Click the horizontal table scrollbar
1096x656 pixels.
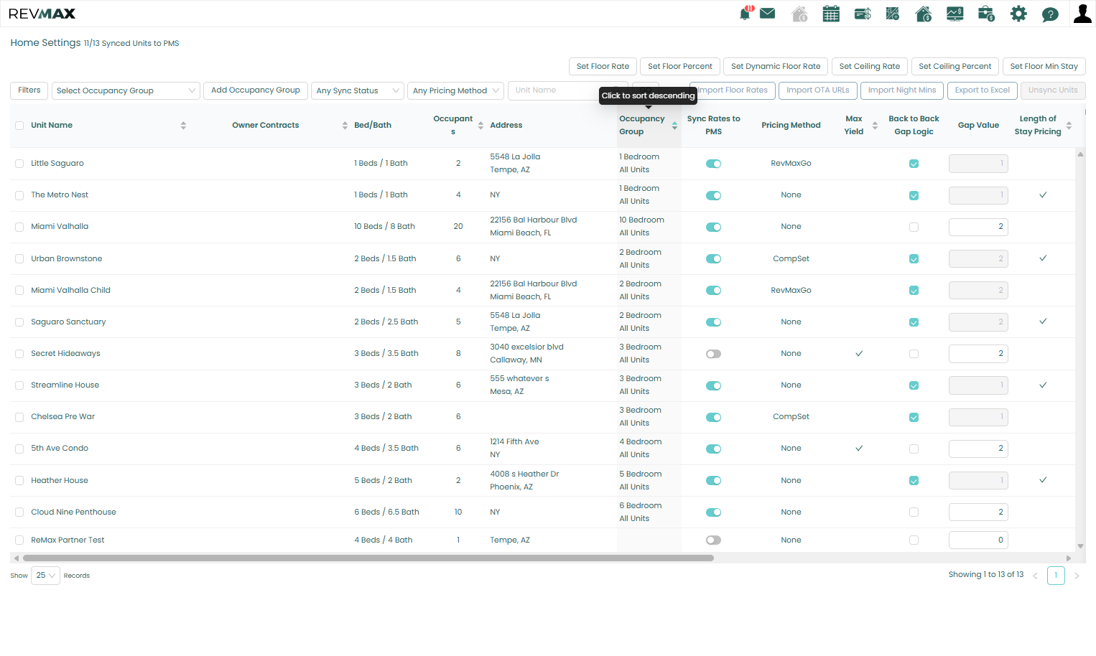[368, 558]
